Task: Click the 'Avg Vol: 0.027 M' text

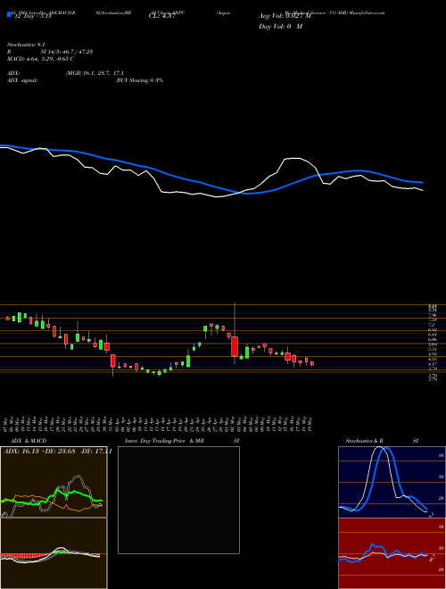Action: click(x=285, y=16)
